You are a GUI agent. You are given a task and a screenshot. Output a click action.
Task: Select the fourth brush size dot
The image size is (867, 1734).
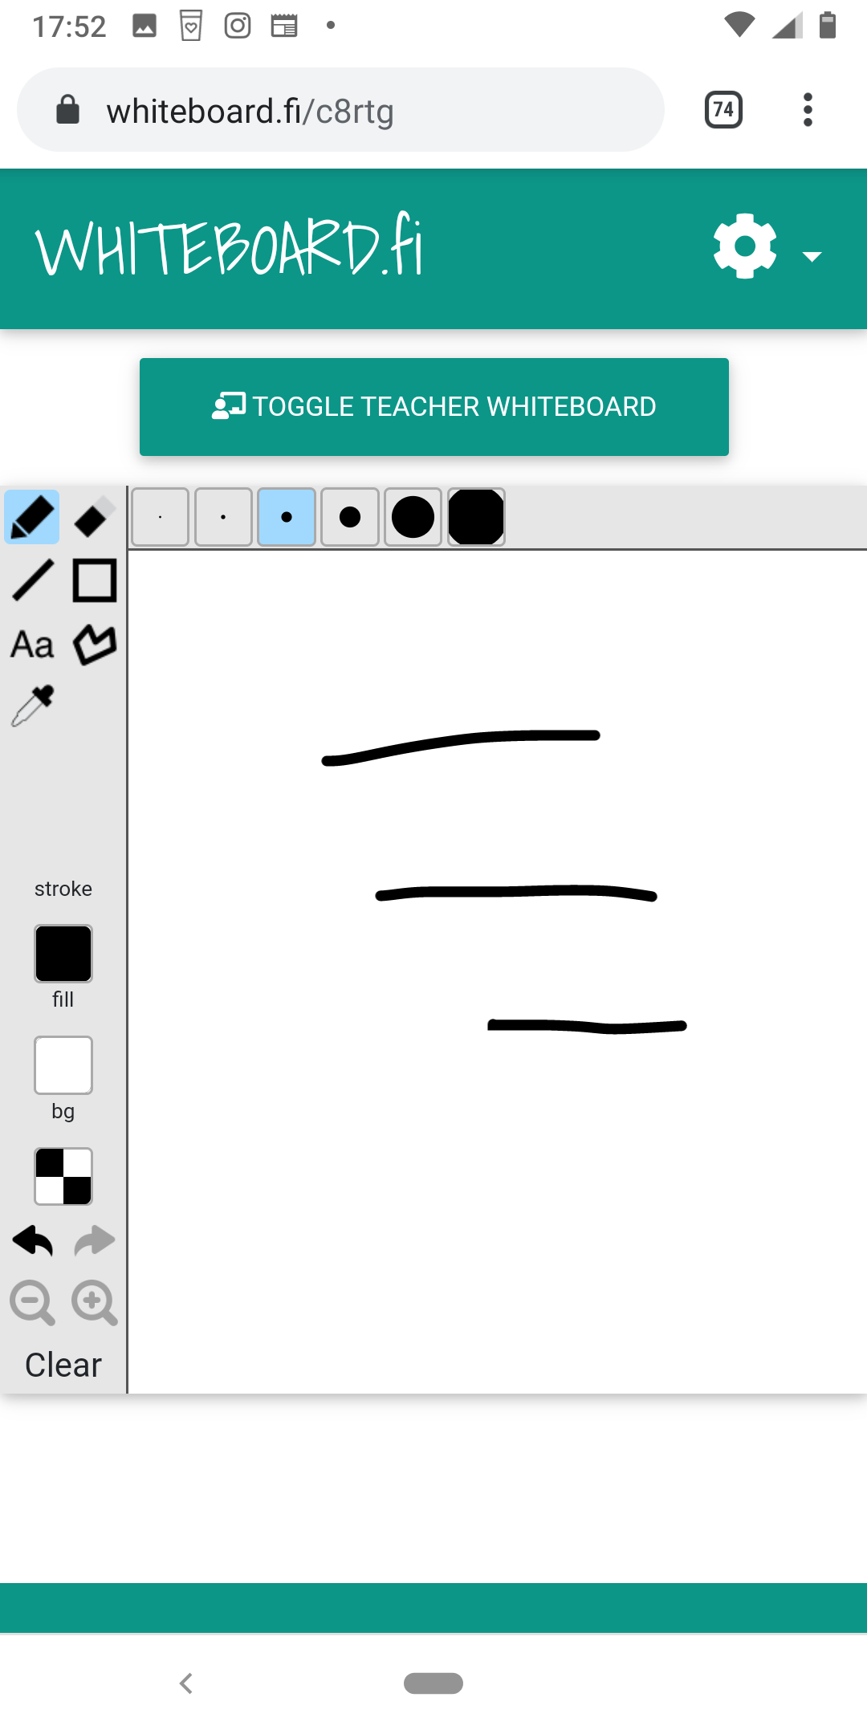[350, 517]
